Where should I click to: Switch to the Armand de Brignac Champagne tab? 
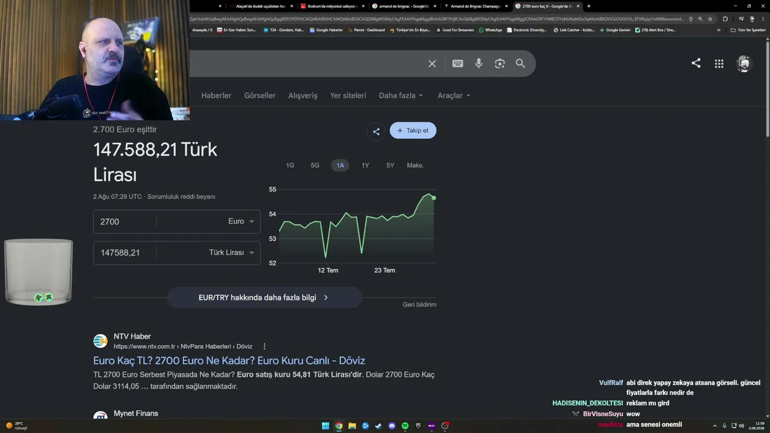tap(475, 6)
